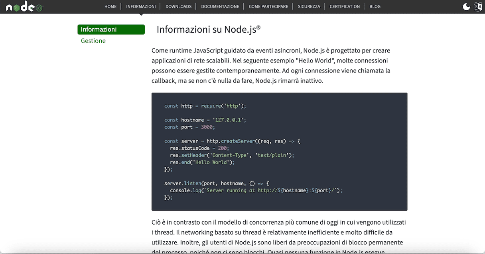The height and width of the screenshot is (254, 485).
Task: Click the code line starting 'const server = http.createServer'
Action: 232,141
